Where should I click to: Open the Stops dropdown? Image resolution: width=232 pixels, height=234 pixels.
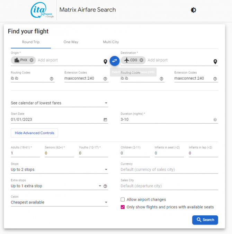(x=60, y=170)
